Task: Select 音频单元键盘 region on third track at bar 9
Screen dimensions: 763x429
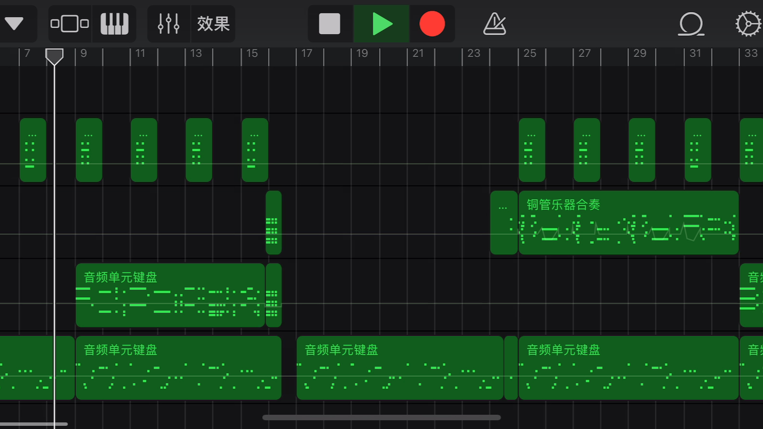Action: (x=171, y=295)
